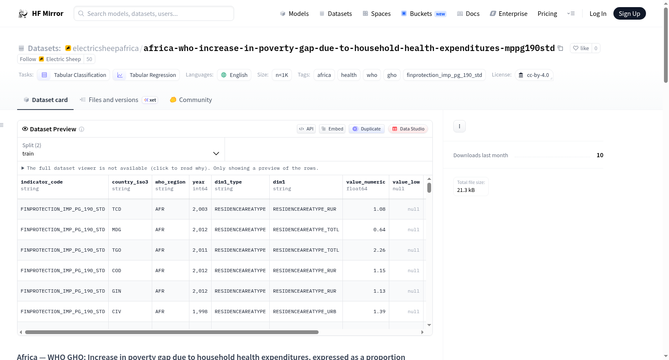Image resolution: width=669 pixels, height=360 pixels.
Task: Click table scroll down arrow
Action: coord(429,325)
